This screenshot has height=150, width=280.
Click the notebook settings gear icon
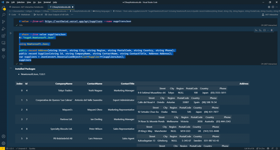[x=269, y=7]
